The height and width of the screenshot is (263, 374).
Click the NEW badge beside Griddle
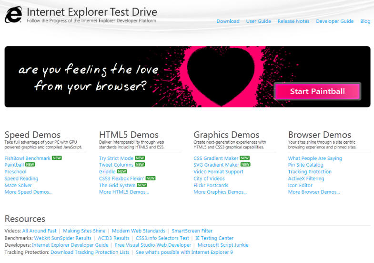122,171
